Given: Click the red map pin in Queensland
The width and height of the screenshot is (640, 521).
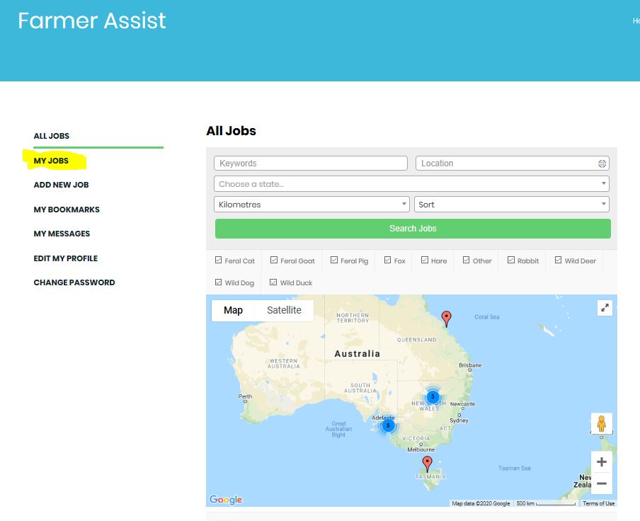Looking at the screenshot, I should click(446, 318).
